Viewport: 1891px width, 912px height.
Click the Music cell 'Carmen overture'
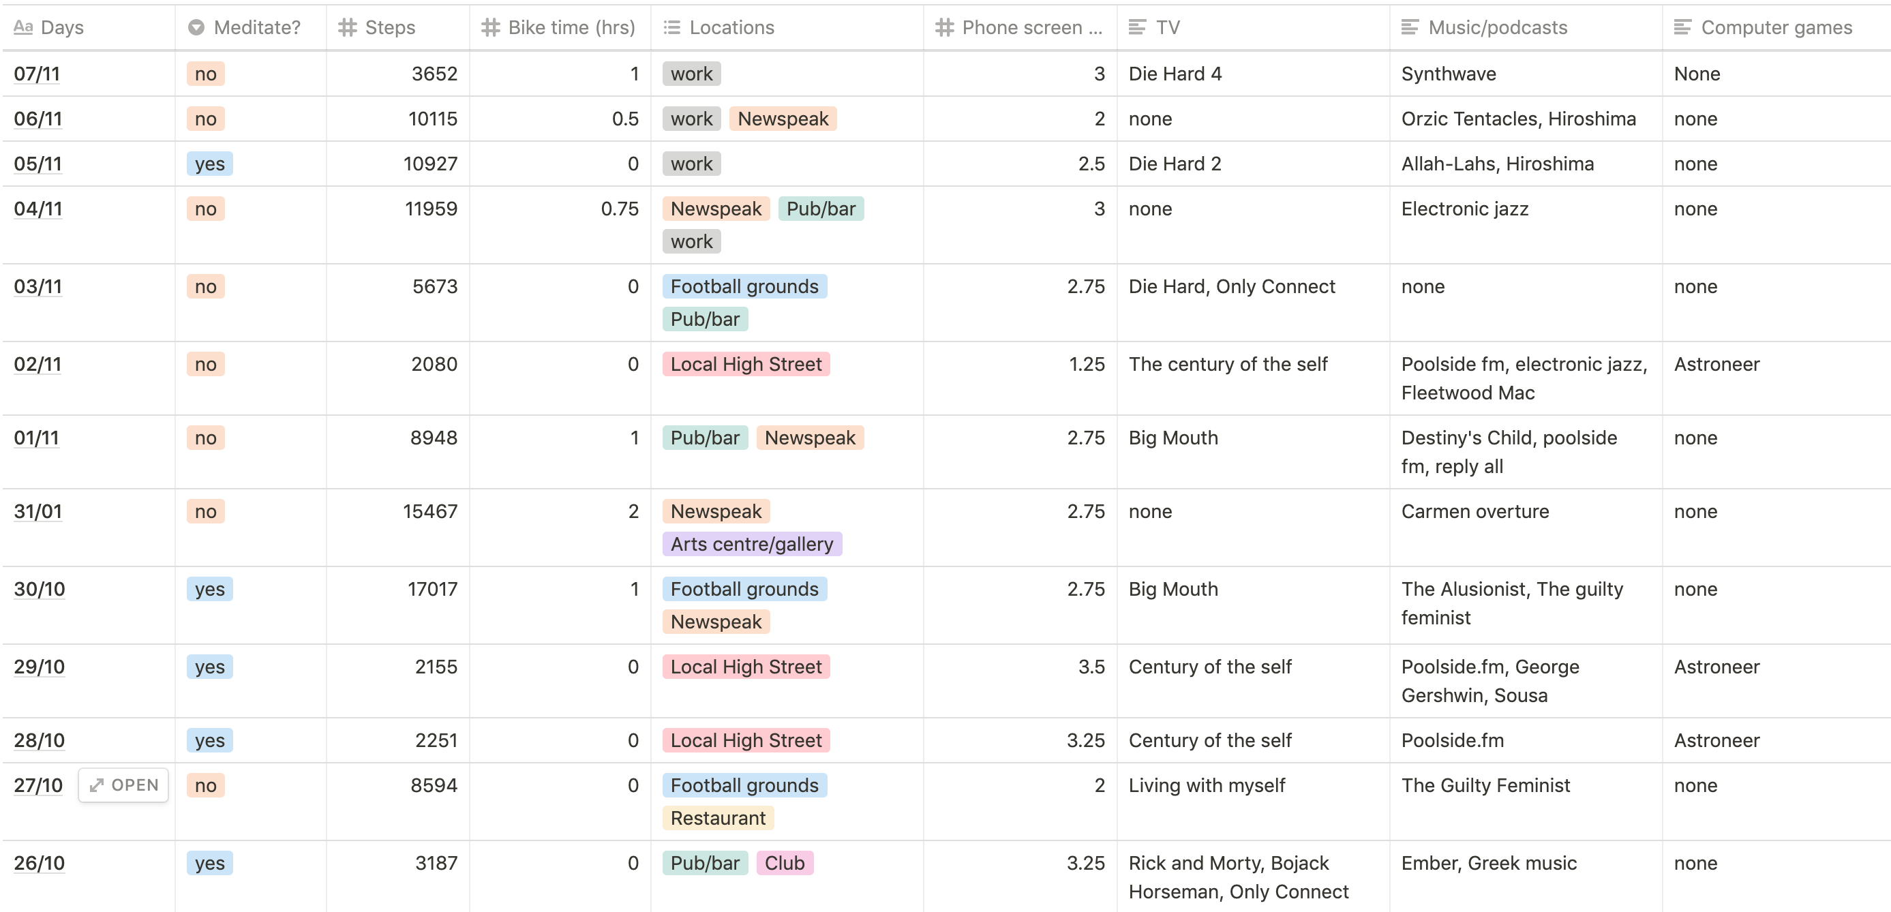[1526, 528]
